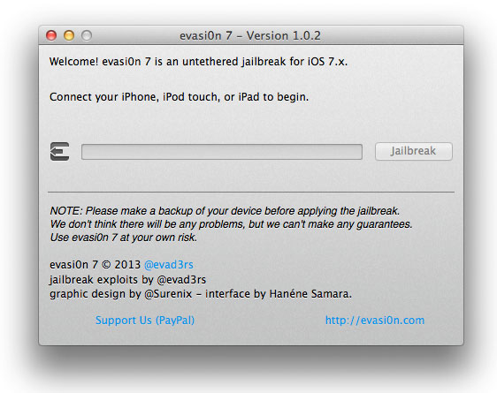Start the process with the Jailbreak button

tap(414, 151)
